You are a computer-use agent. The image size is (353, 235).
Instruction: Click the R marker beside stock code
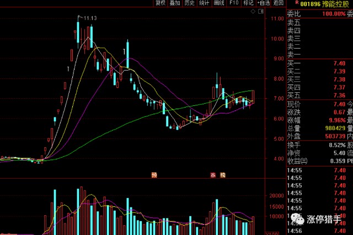pos(297,2)
